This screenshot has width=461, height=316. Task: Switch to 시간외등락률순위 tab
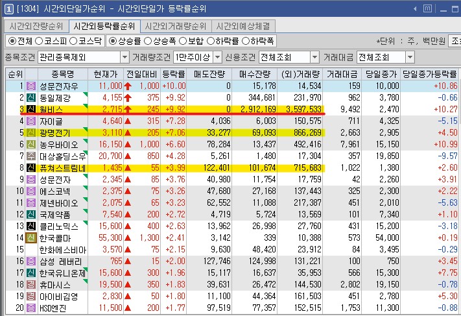(x=104, y=26)
